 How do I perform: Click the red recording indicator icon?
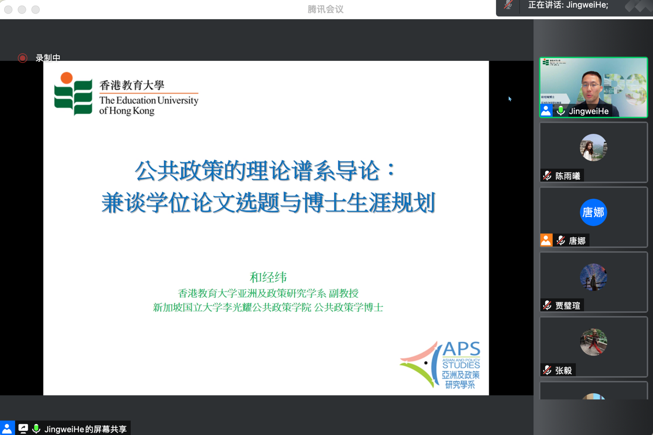point(22,58)
